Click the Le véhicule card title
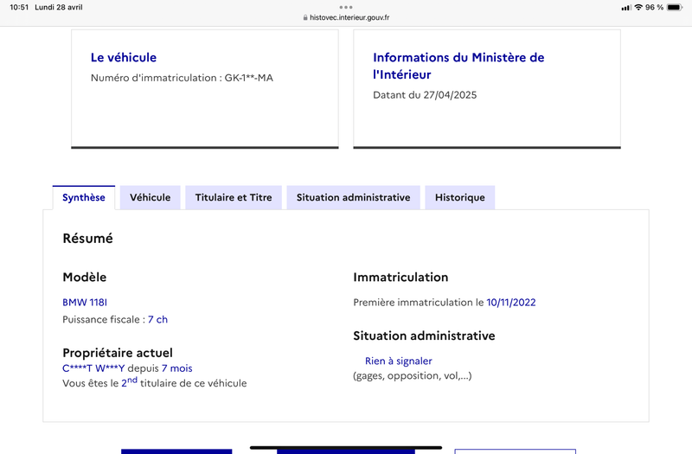The image size is (692, 454). click(x=124, y=58)
